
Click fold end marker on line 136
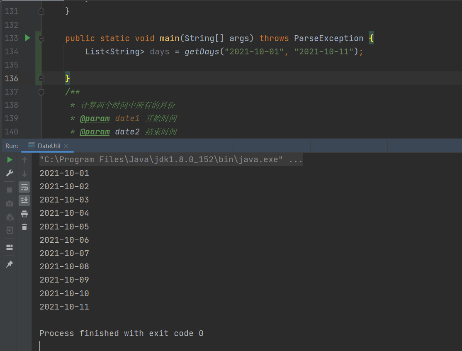(x=41, y=78)
